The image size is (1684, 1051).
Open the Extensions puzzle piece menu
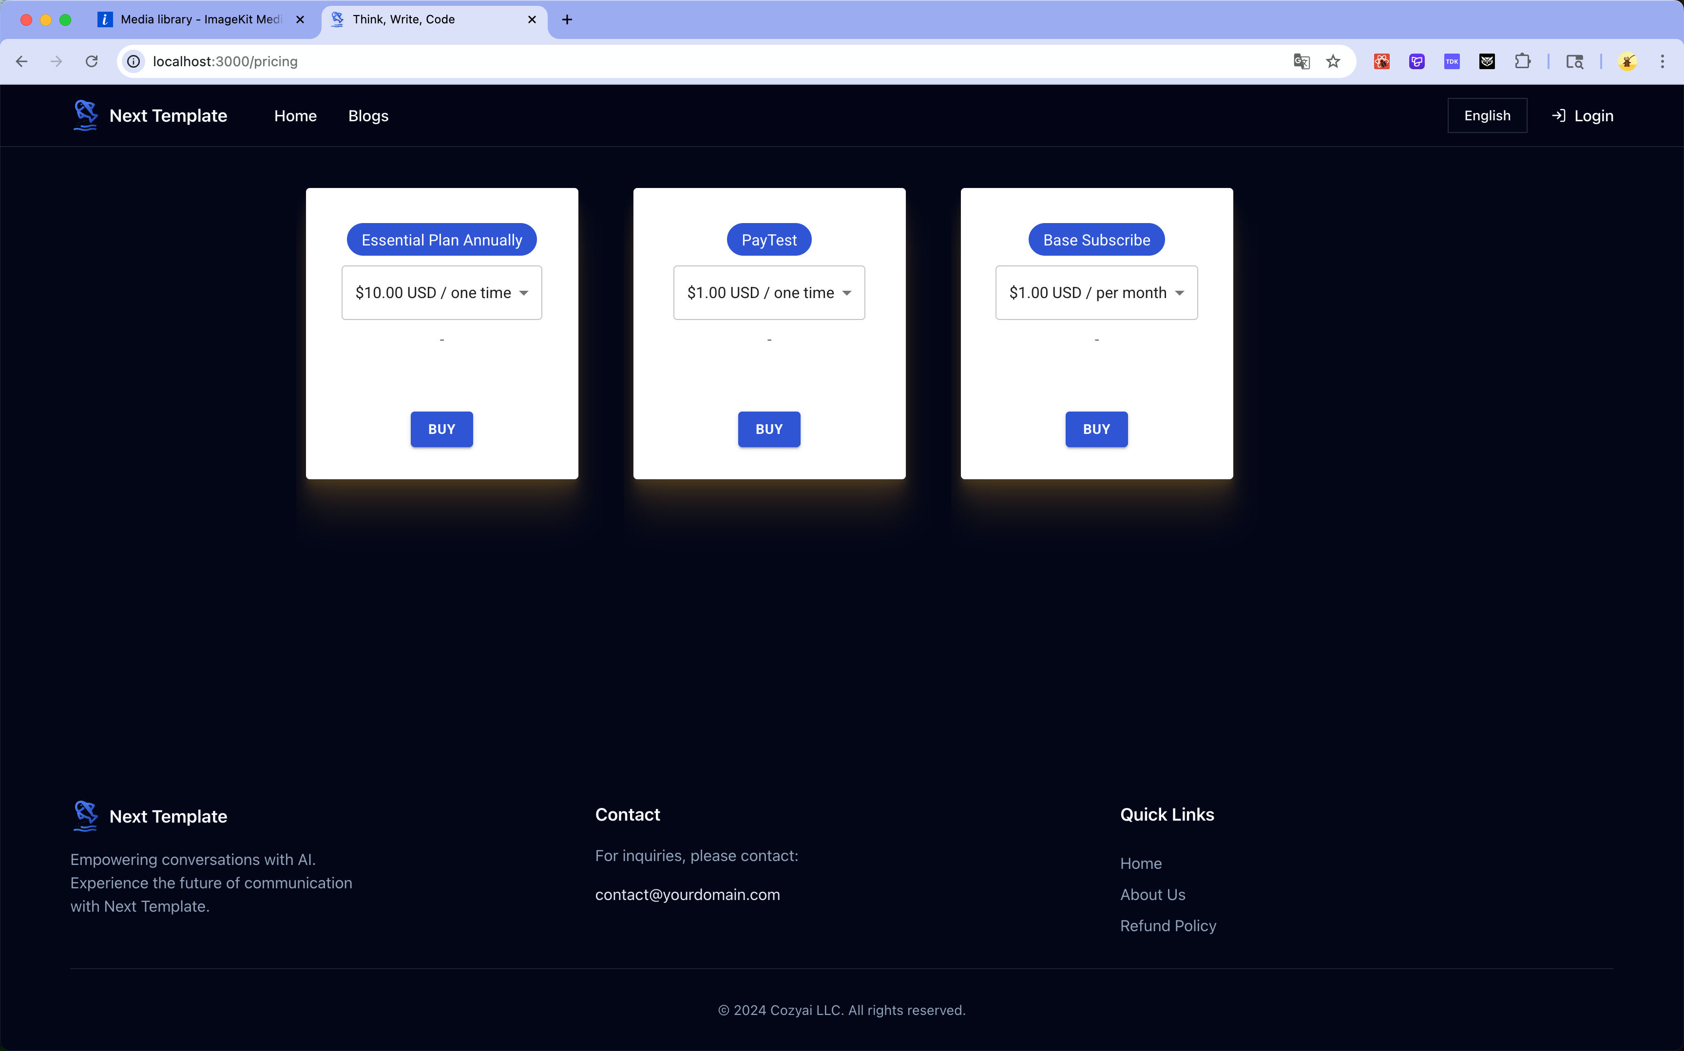pyautogui.click(x=1522, y=61)
